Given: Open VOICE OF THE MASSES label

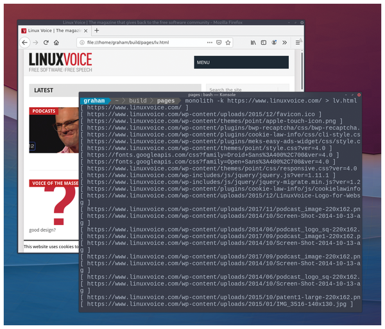Looking at the screenshot, I should [x=54, y=183].
